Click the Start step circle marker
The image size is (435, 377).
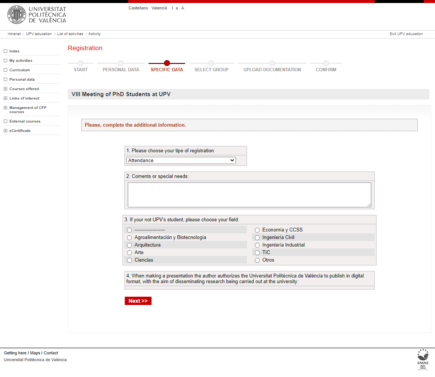point(81,63)
